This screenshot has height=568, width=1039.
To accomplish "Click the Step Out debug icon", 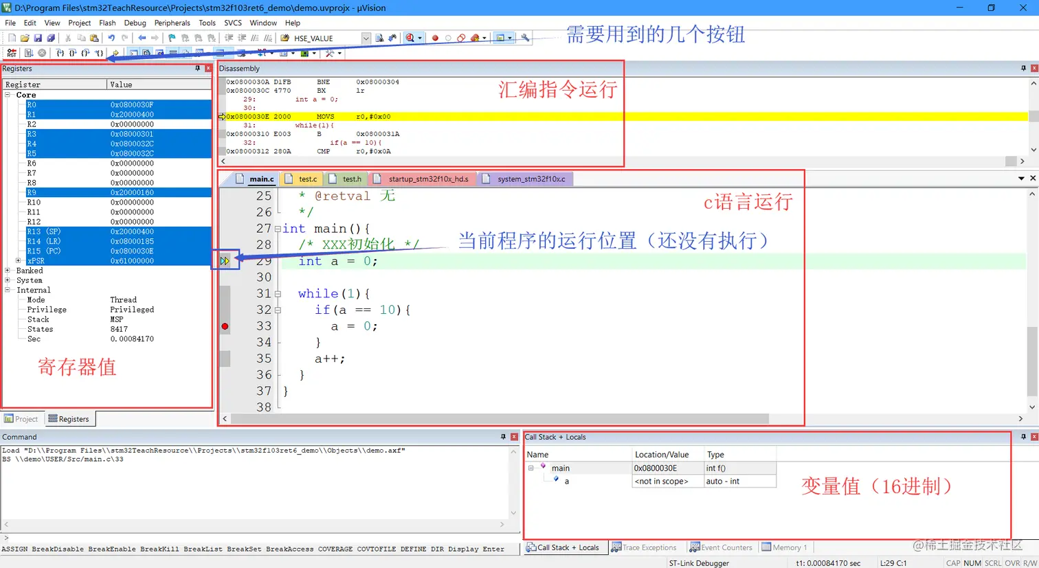I will point(86,53).
